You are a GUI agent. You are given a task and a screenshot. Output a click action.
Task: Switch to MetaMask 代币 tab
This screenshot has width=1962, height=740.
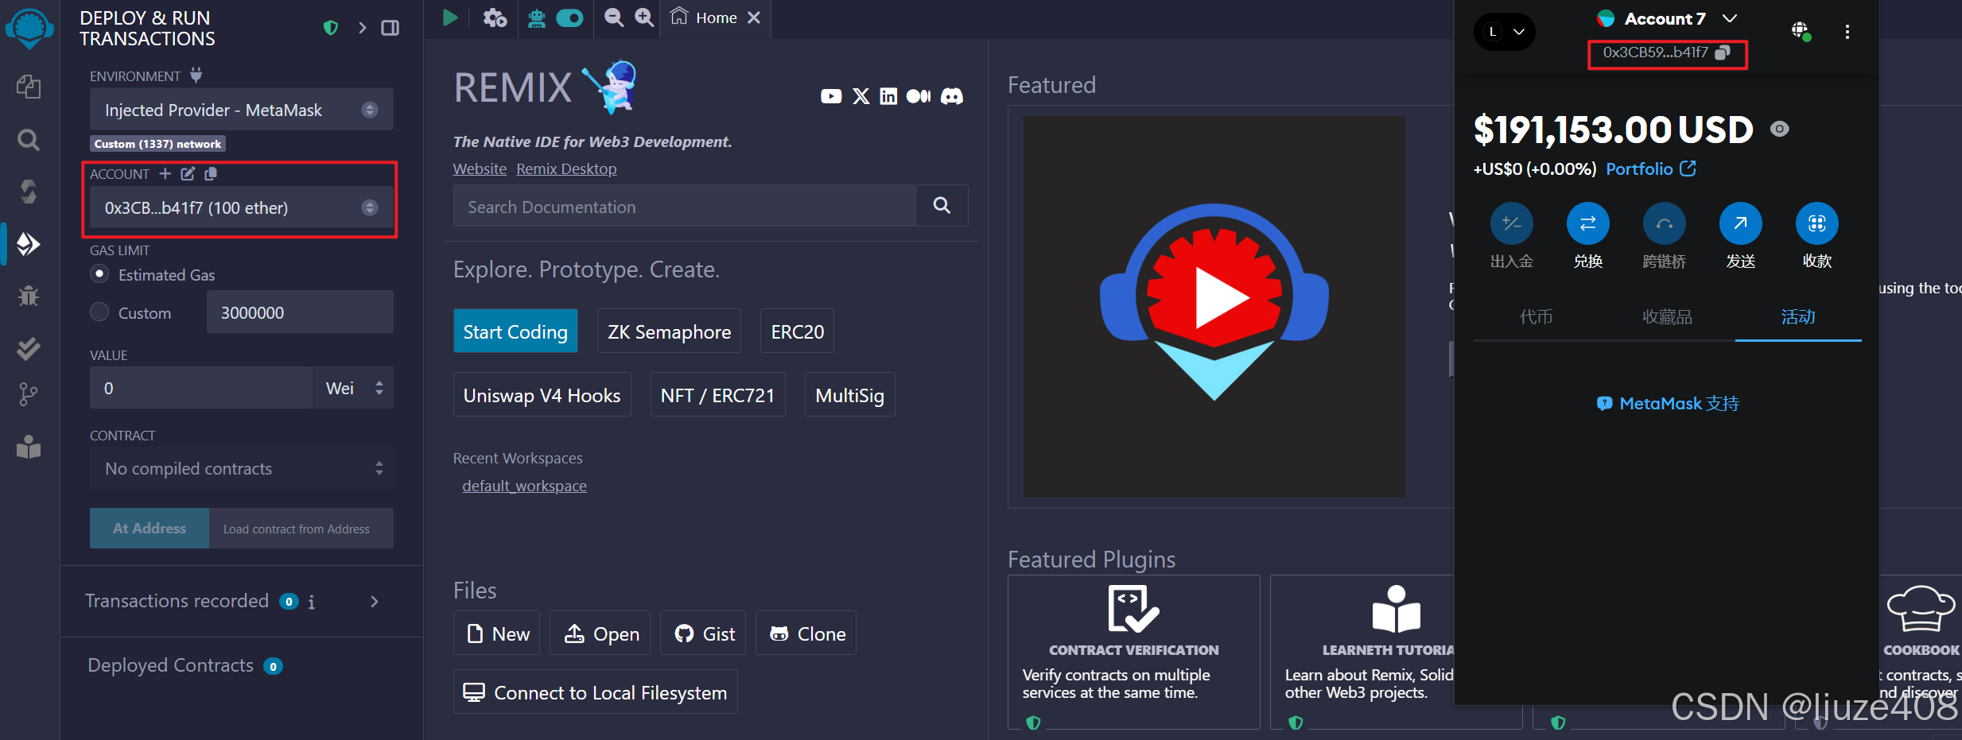coord(1536,316)
